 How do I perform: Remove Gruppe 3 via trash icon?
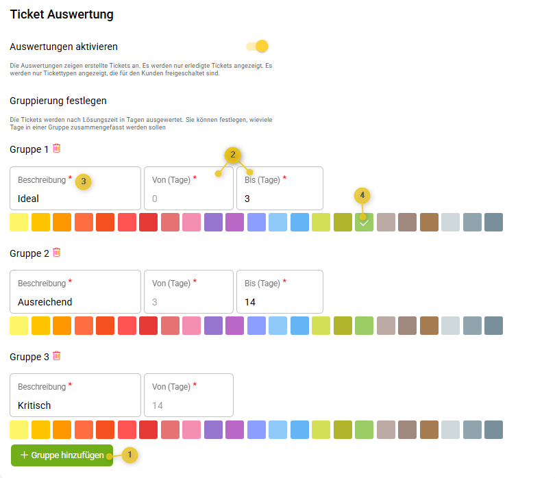(x=57, y=355)
